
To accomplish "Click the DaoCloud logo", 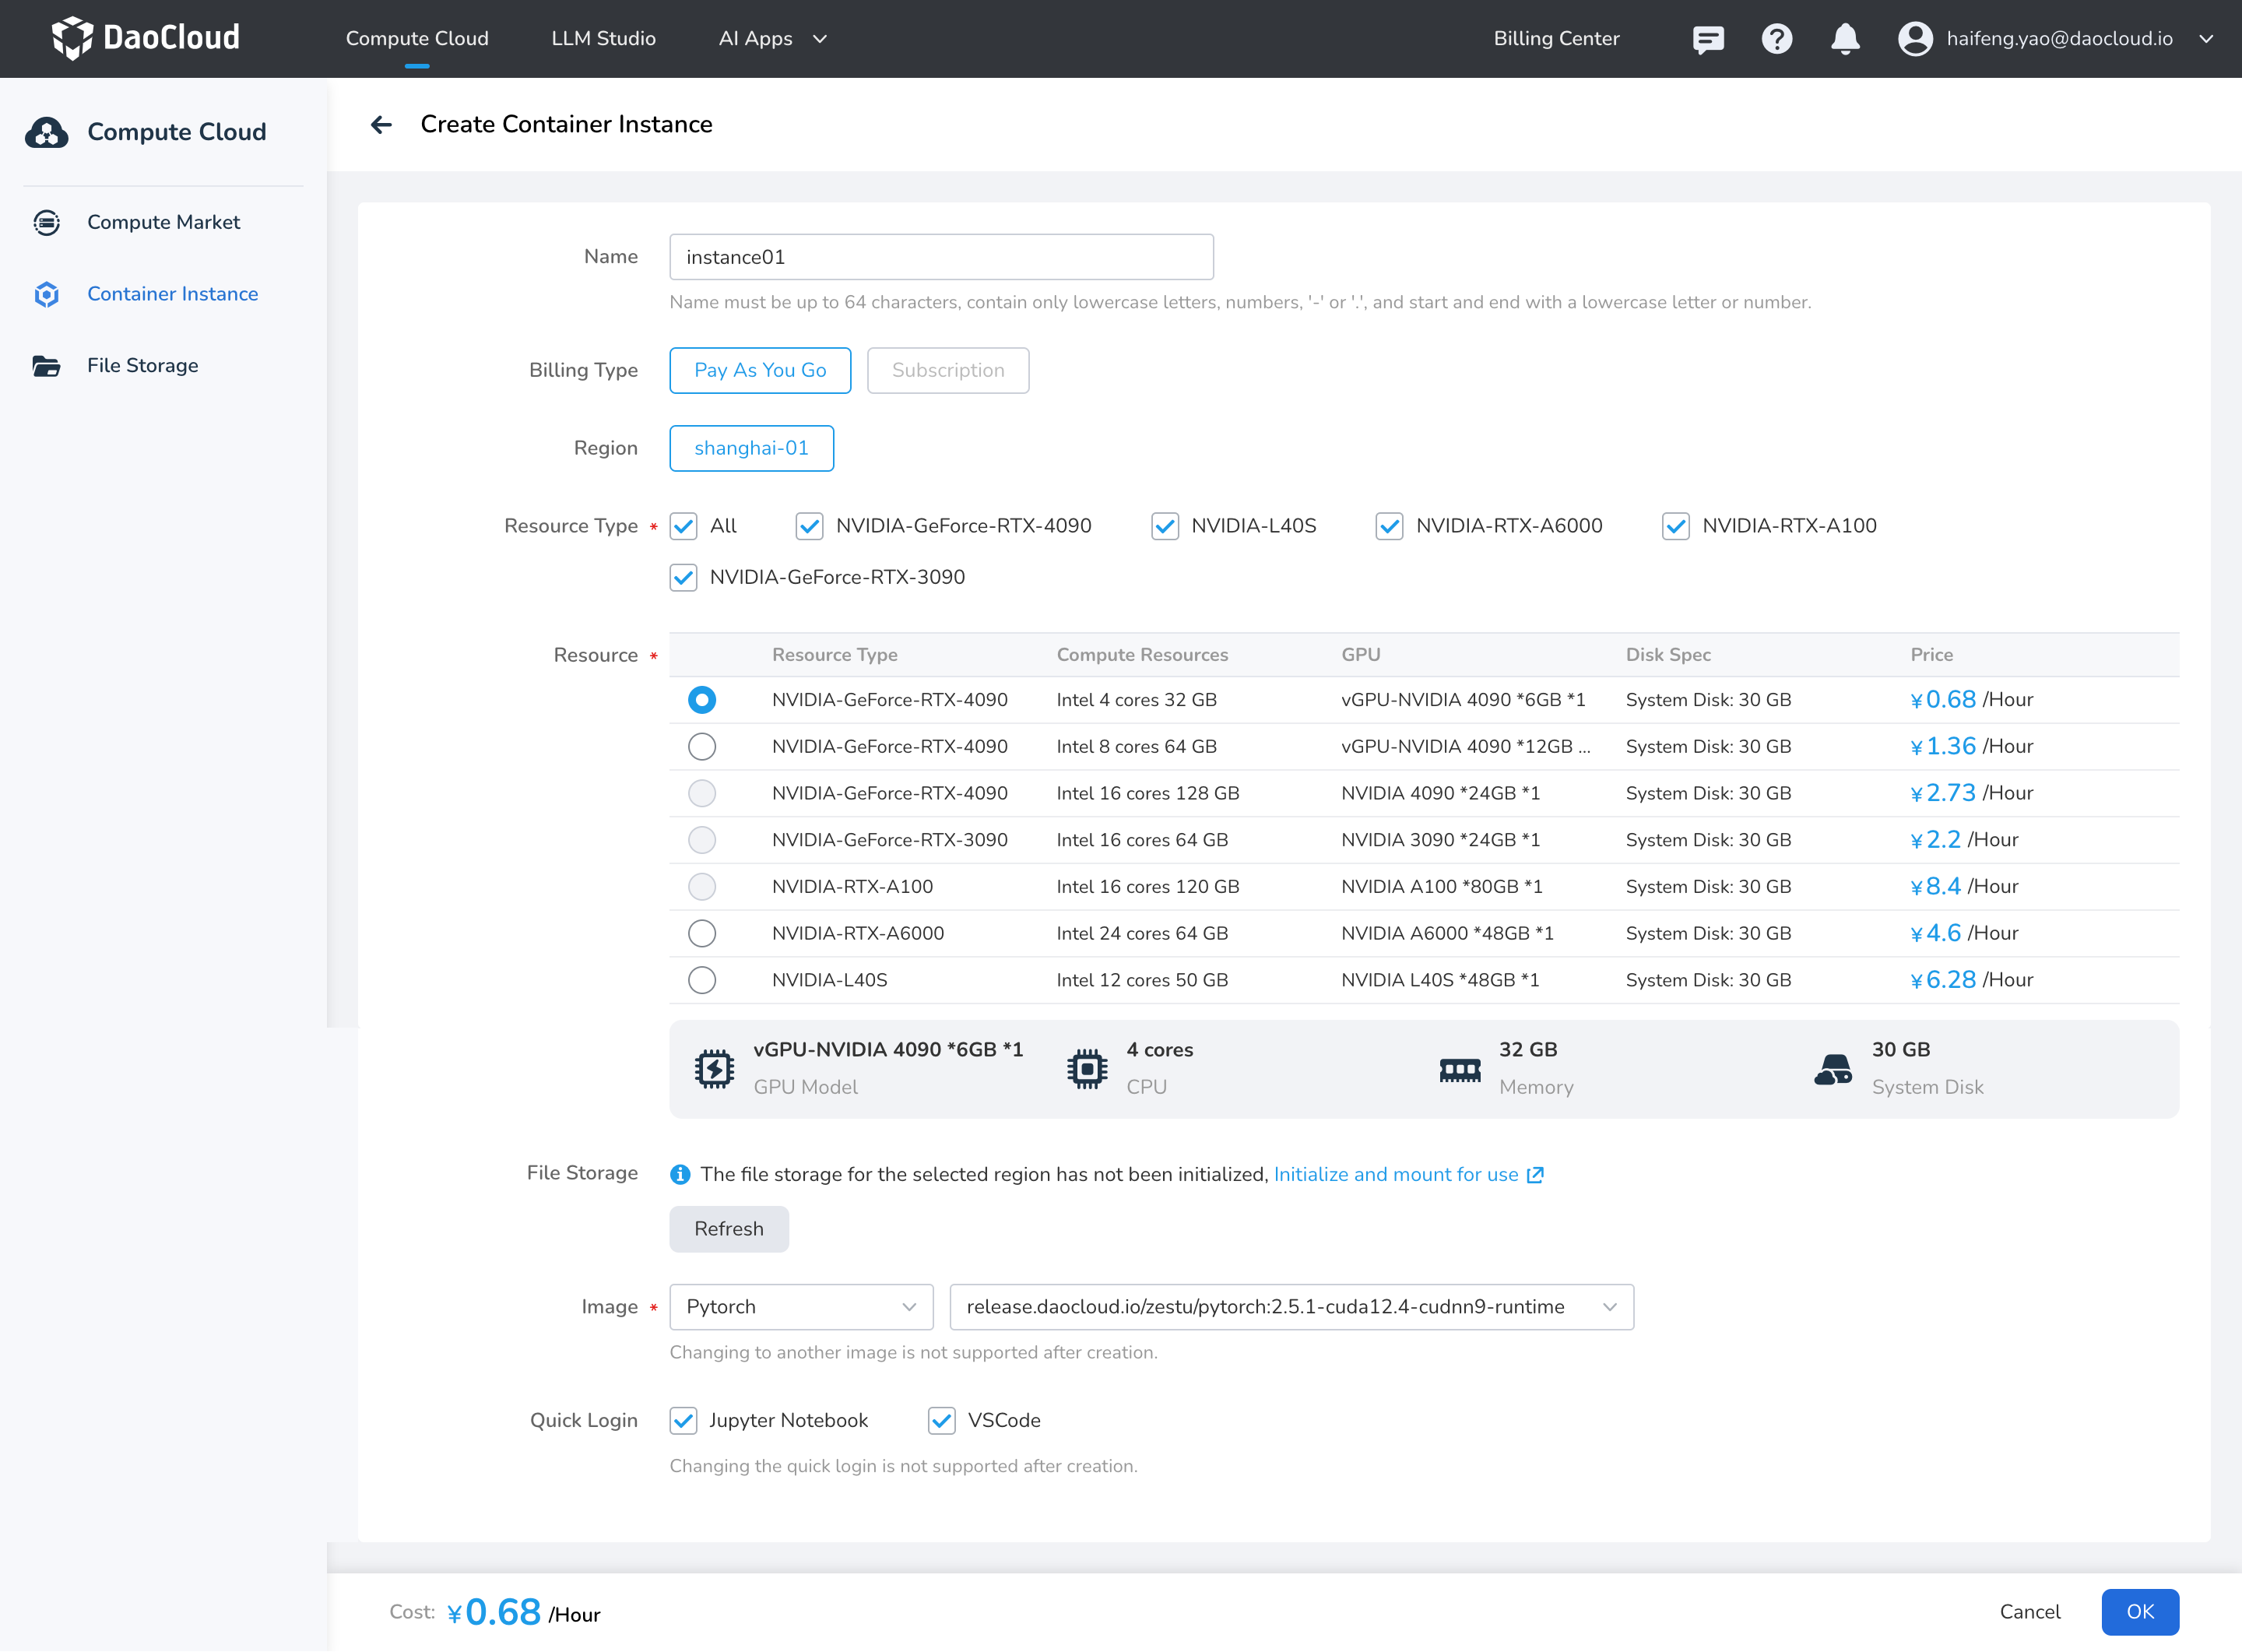I will (145, 38).
